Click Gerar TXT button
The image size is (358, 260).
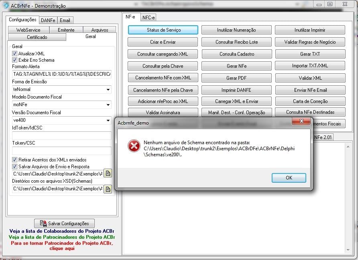click(x=310, y=54)
